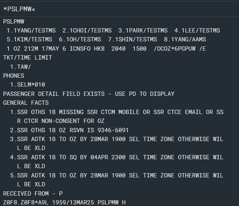Screen dimensions: 239x206
Task: Click the *PSLPMW« command entry
Action: tap(19, 9)
